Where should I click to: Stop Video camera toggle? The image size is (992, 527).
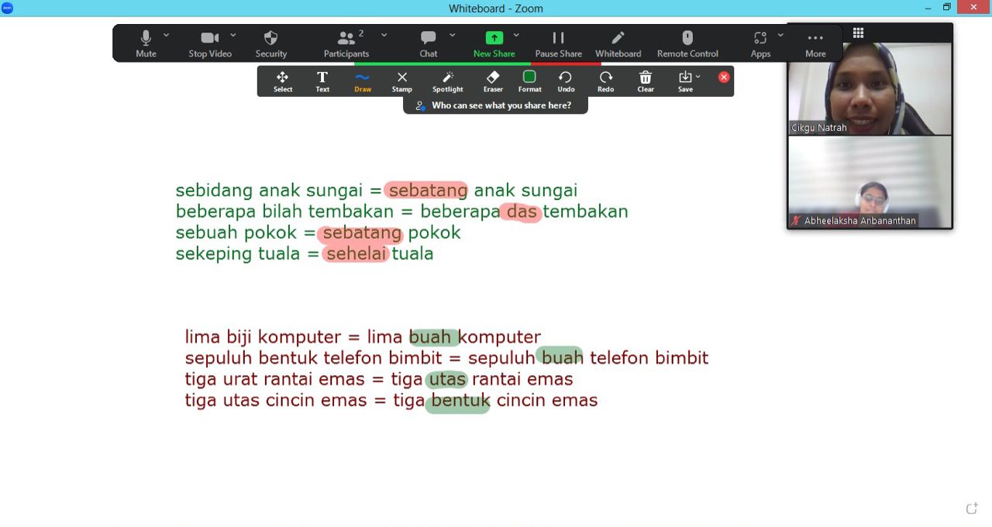tap(210, 43)
